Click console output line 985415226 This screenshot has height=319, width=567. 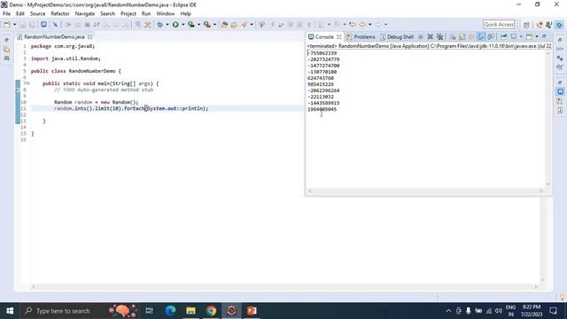tap(321, 84)
